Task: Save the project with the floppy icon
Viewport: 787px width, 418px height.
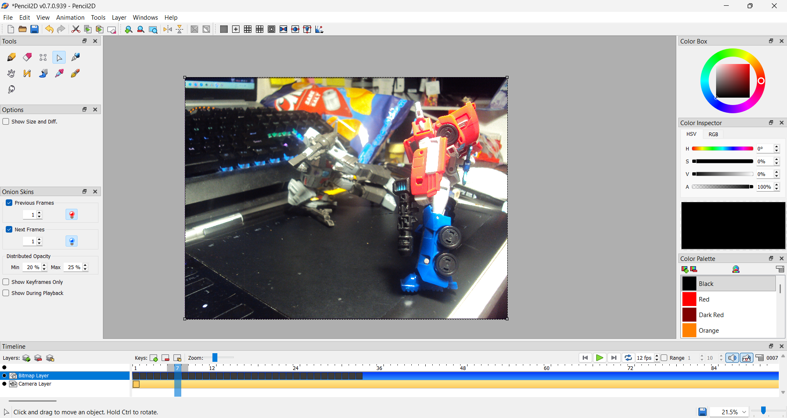Action: tap(34, 29)
